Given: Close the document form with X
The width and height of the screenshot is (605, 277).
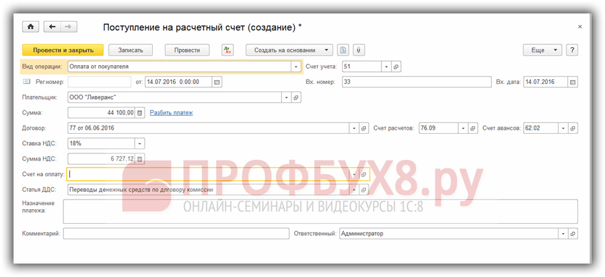Looking at the screenshot, I should click(x=579, y=27).
